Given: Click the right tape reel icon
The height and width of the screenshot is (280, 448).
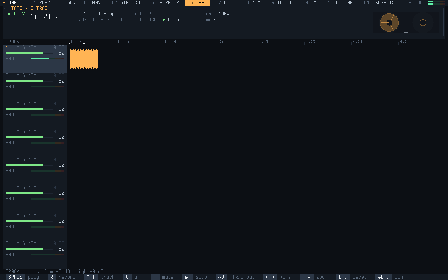Looking at the screenshot, I should coord(423,22).
